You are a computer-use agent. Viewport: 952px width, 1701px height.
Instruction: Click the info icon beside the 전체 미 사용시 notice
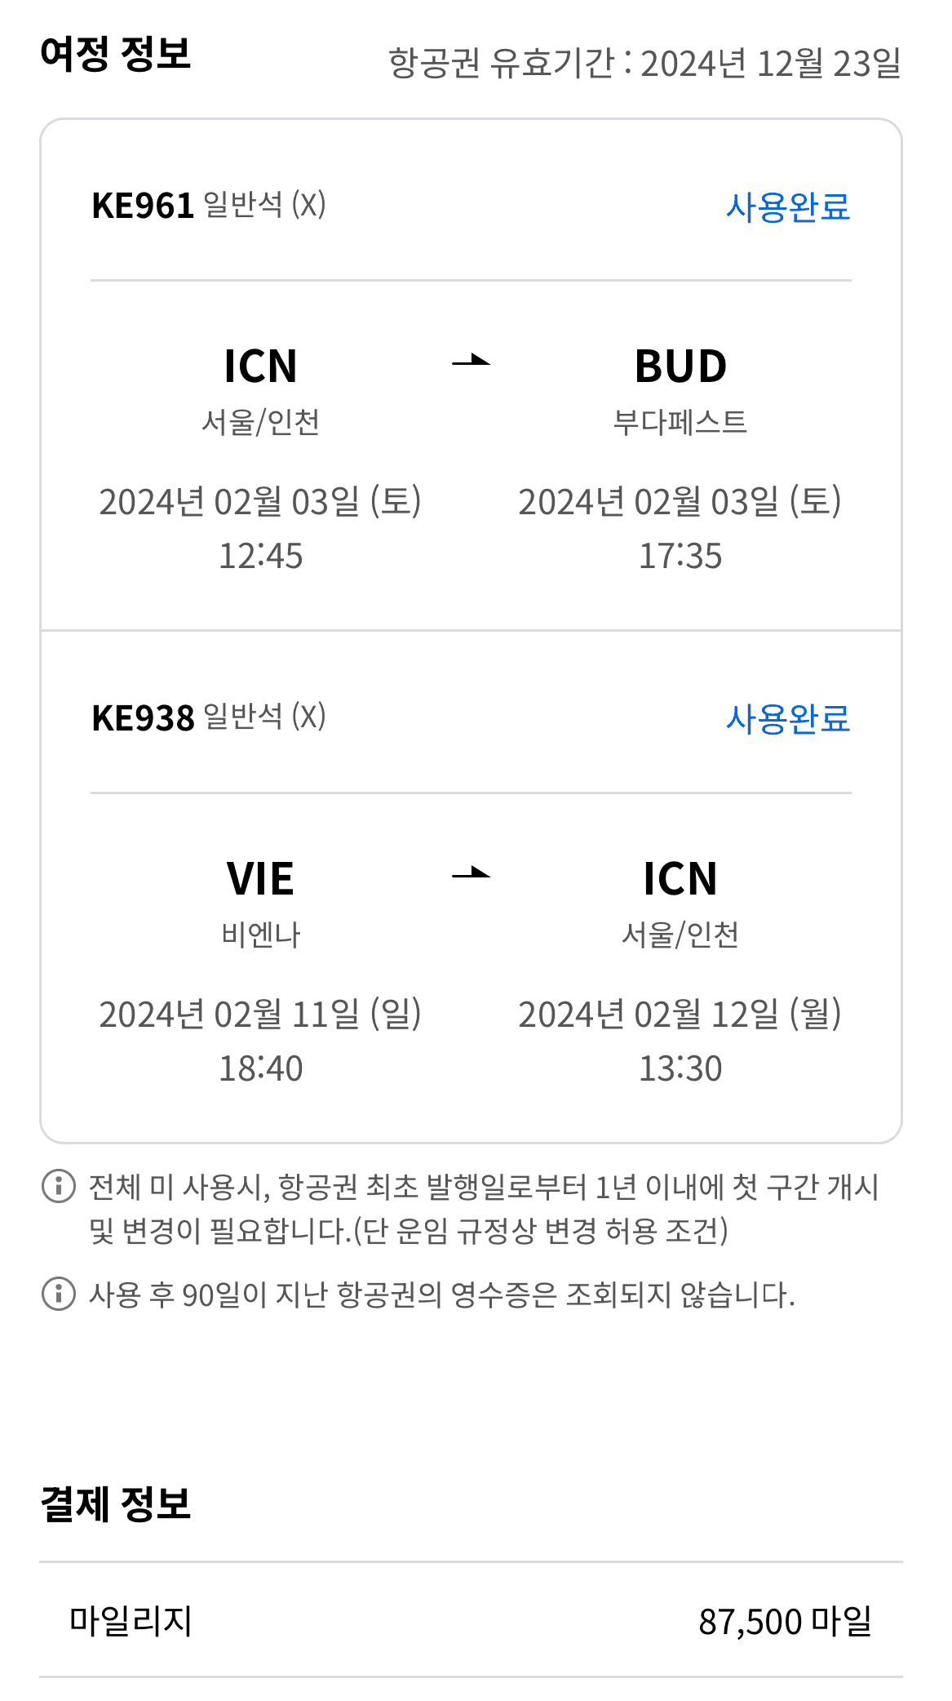coord(59,1187)
